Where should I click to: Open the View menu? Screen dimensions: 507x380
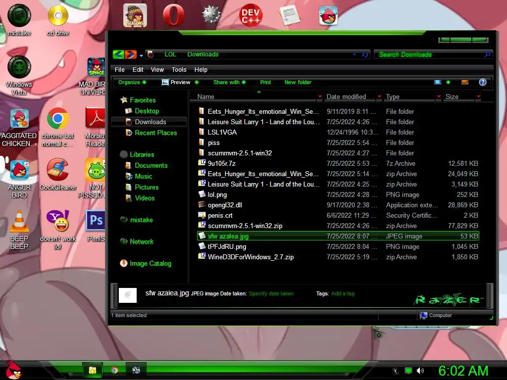tap(157, 69)
